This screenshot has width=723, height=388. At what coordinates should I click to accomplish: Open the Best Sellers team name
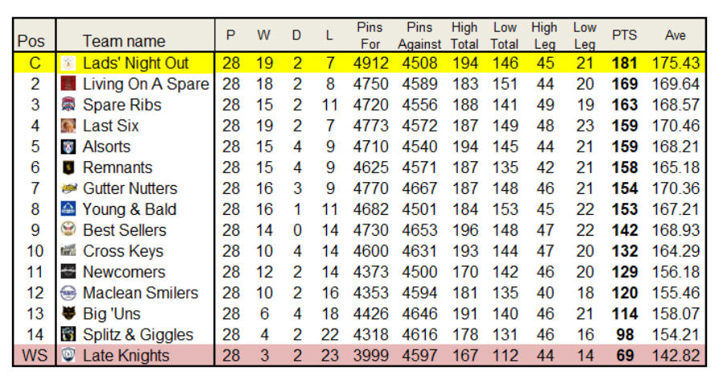point(125,230)
